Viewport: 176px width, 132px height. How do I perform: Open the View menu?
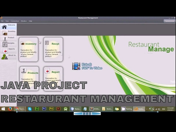pos(7,21)
